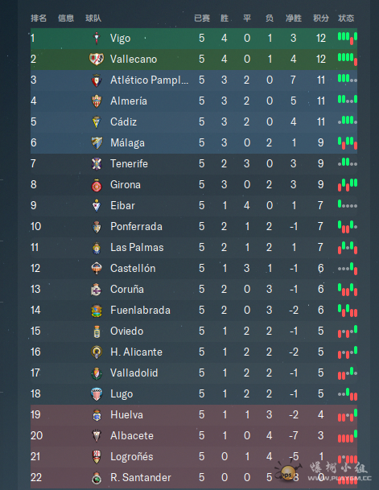This screenshot has width=379, height=490.
Task: Click the Fuenlabrada team crest
Action: coord(97,311)
